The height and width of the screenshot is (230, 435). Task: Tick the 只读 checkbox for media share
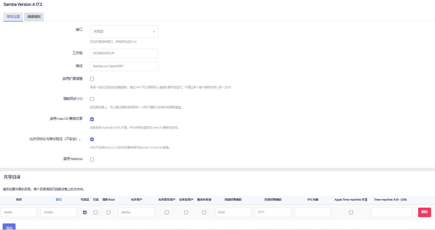point(96,212)
